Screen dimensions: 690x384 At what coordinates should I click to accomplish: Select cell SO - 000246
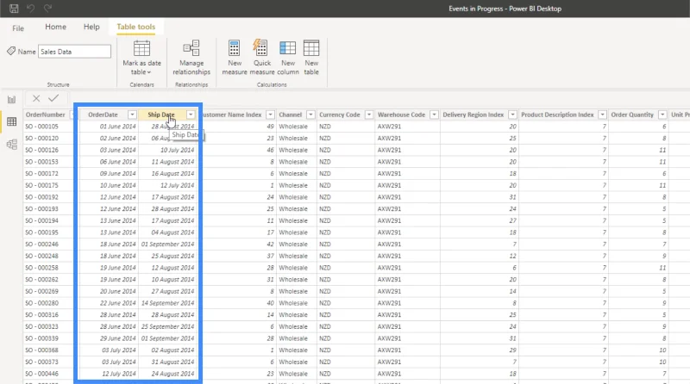41,245
